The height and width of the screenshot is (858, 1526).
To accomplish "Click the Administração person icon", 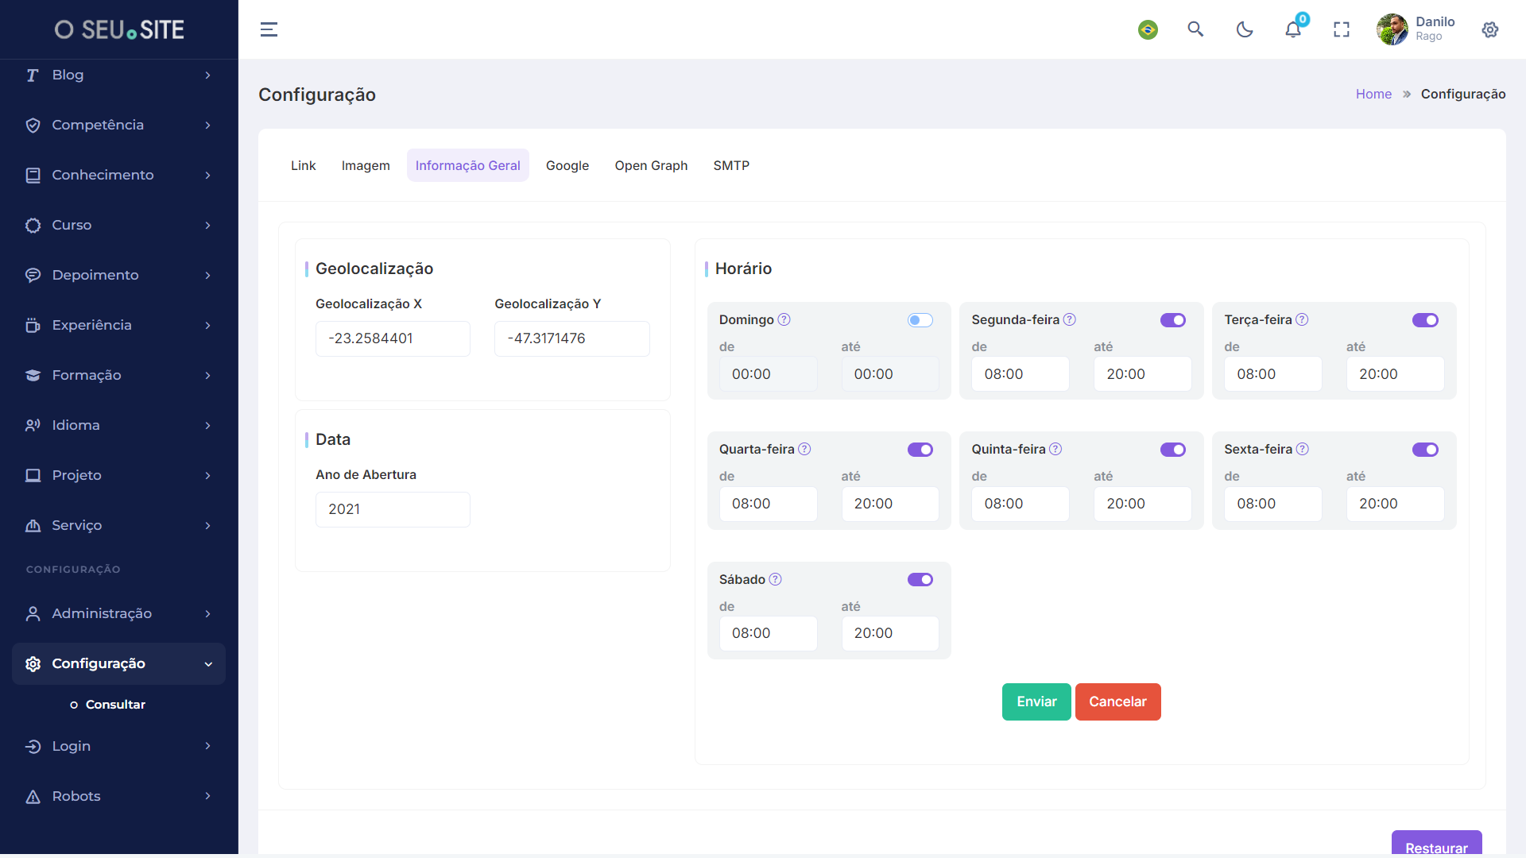I will pos(33,613).
